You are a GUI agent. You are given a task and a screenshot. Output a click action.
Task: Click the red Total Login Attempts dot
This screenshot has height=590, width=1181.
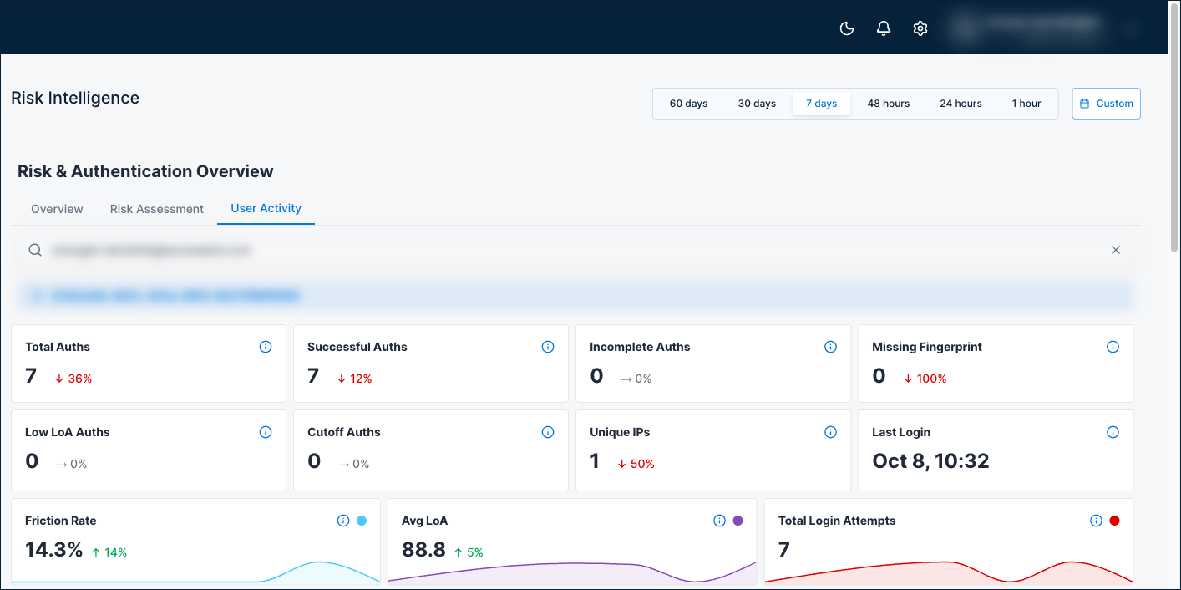click(x=1115, y=521)
